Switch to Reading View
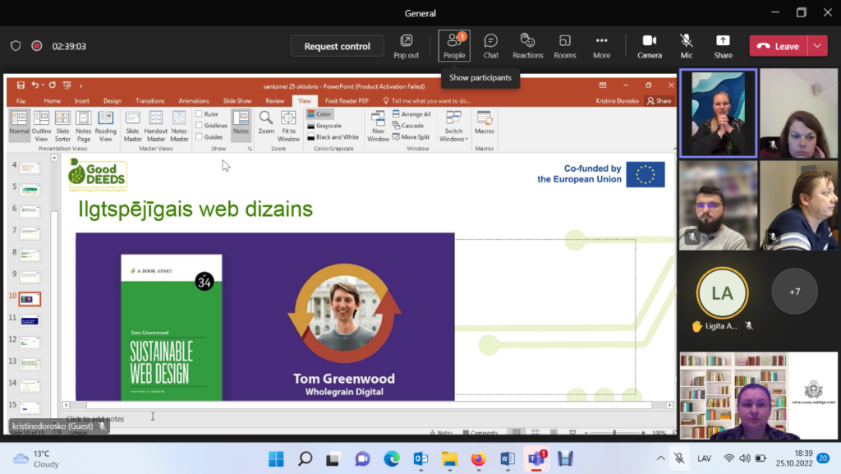 (106, 126)
